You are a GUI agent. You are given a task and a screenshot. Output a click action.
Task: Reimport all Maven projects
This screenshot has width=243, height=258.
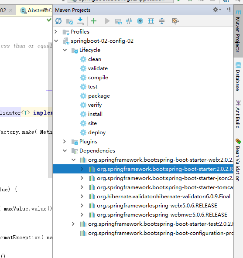(x=58, y=21)
